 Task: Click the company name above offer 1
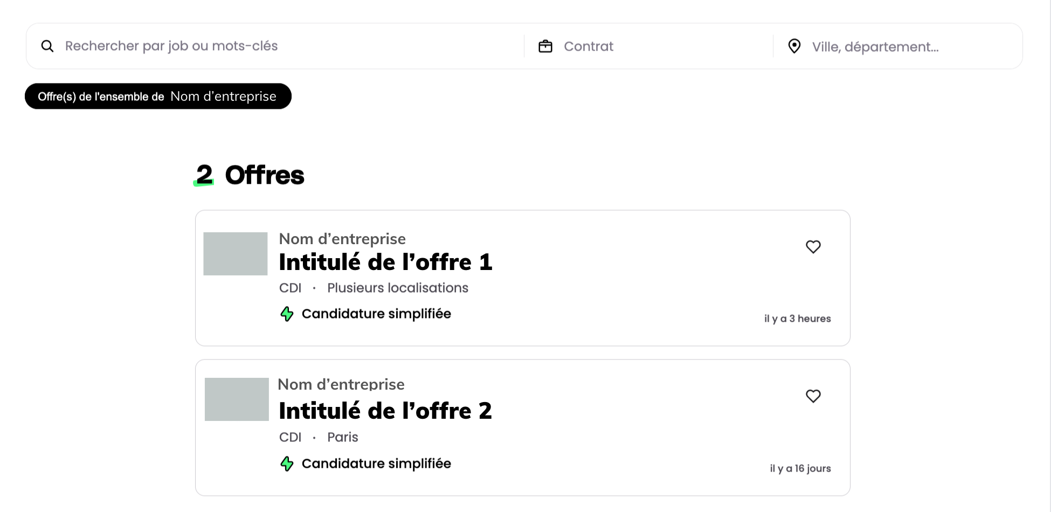pos(342,239)
